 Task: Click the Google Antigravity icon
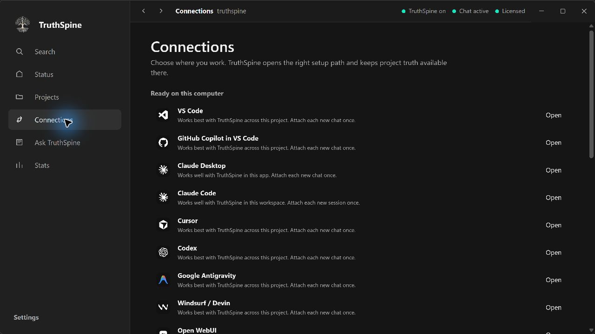pos(163,280)
